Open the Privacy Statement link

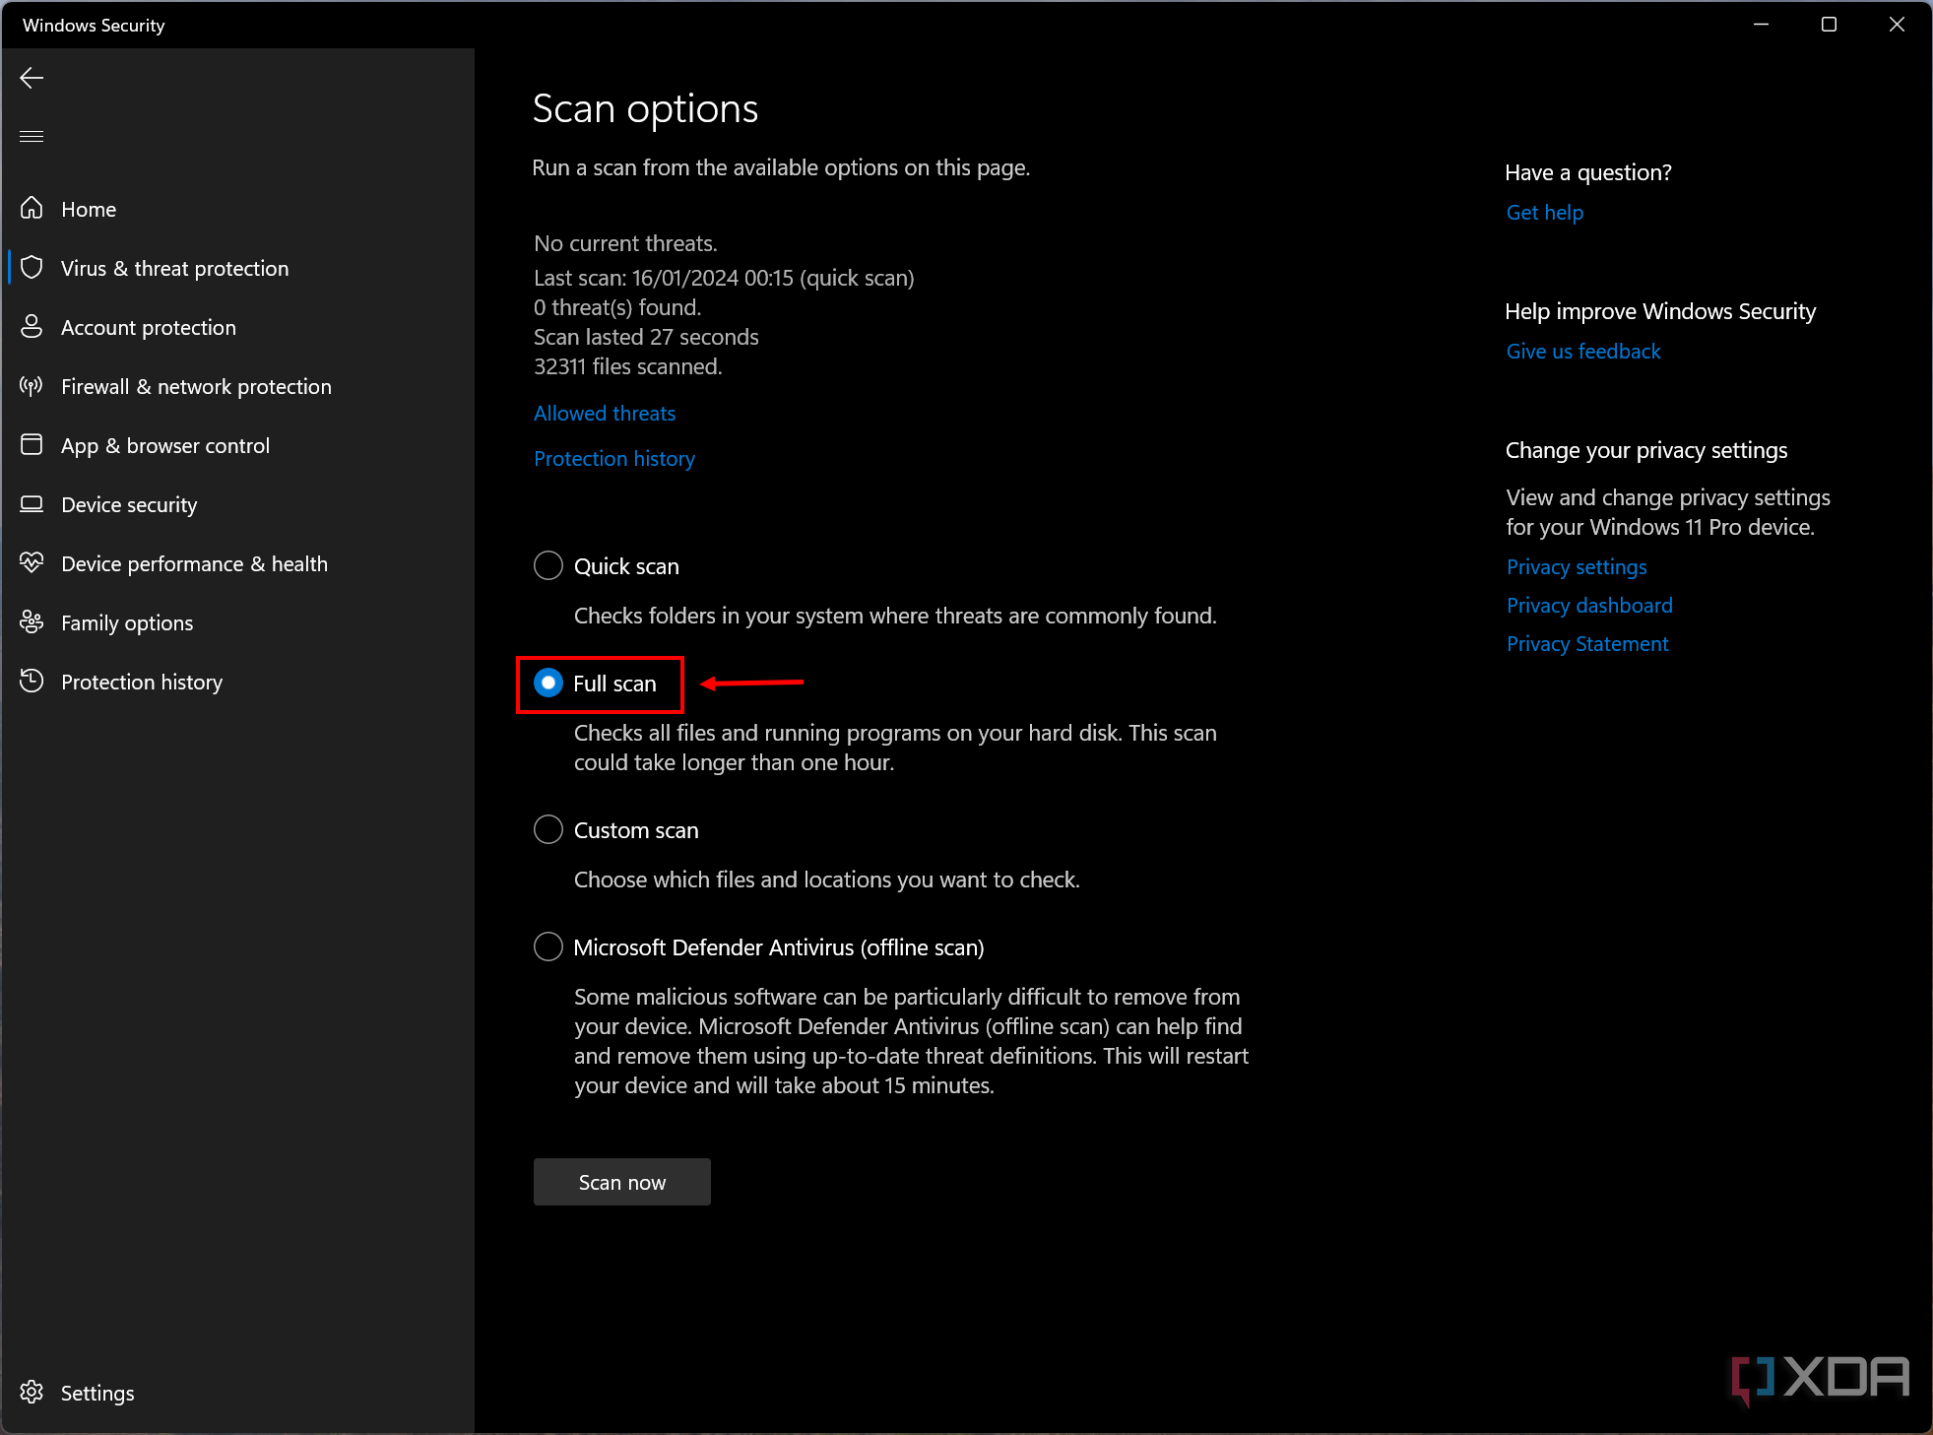click(1587, 644)
